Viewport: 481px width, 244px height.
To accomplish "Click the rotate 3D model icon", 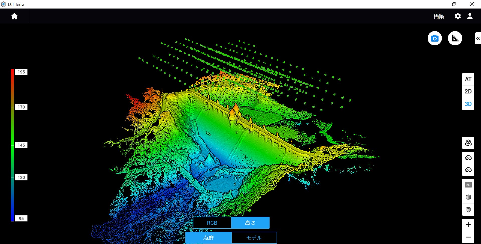I will (468, 143).
